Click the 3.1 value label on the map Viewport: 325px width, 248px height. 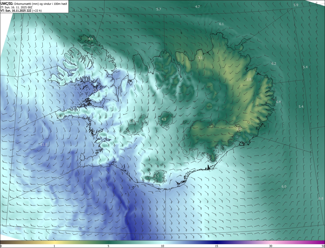coord(200,58)
